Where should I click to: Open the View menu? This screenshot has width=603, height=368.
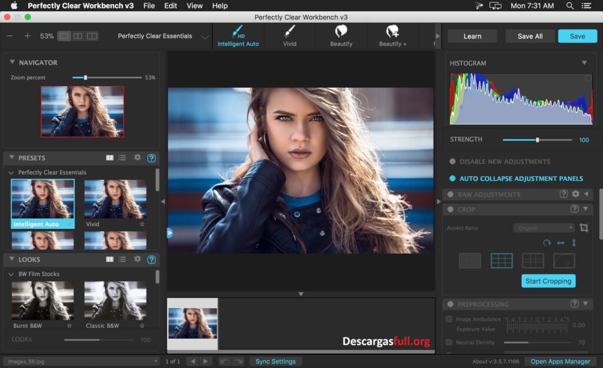click(194, 6)
